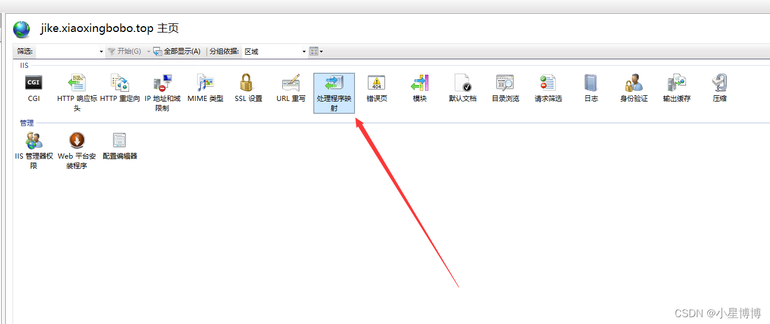This screenshot has width=770, height=324.
Task: Open HTTP 响应标头 settings
Action: tap(77, 83)
